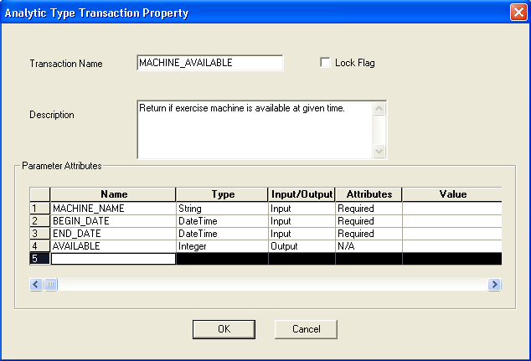The image size is (531, 361).
Task: Select row header 3
Action: (x=39, y=234)
